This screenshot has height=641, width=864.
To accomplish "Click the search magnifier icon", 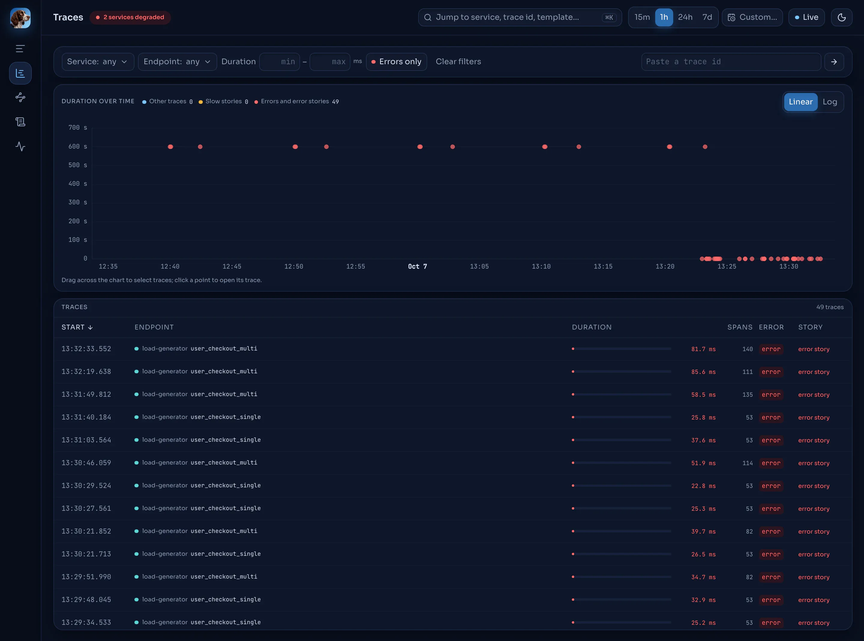I will tap(428, 17).
